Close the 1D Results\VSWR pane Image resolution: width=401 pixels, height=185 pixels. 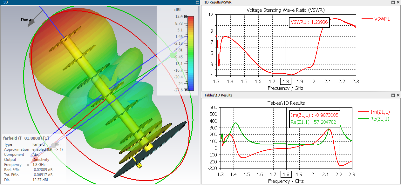[x=398, y=2]
